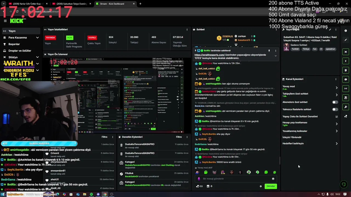The height and width of the screenshot is (197, 351).
Task: Click the chat panel scrollbar
Action: [x=280, y=161]
